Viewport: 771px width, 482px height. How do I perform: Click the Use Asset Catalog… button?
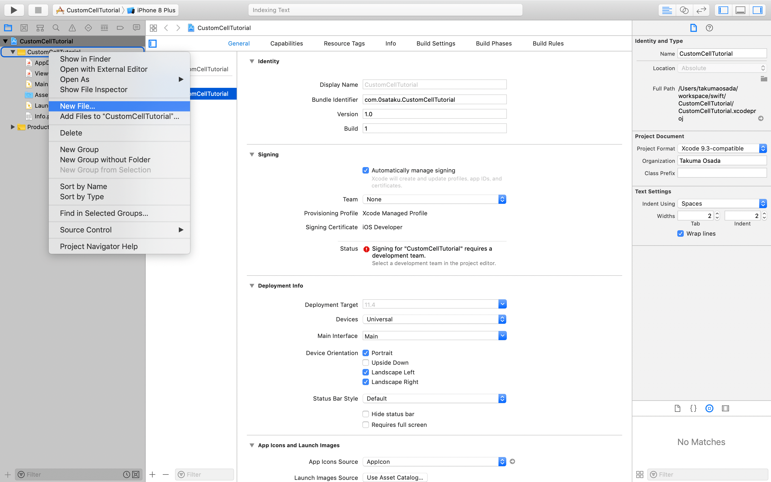point(395,477)
